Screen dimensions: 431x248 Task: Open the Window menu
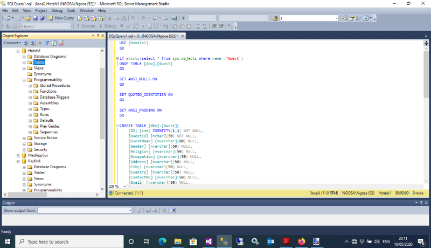point(87,10)
